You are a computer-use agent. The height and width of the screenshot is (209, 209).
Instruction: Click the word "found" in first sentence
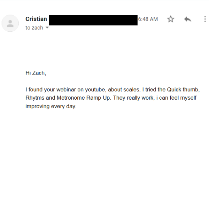click(x=36, y=90)
